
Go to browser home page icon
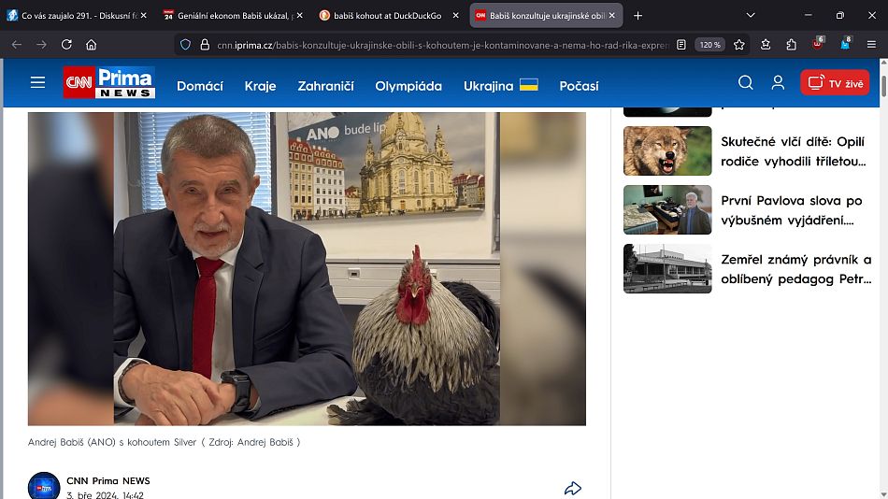92,44
